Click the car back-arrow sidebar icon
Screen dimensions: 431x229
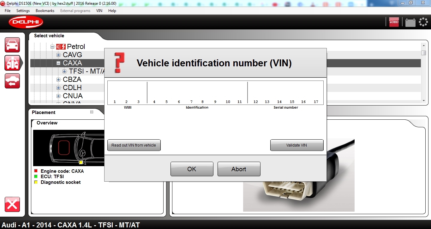12,81
